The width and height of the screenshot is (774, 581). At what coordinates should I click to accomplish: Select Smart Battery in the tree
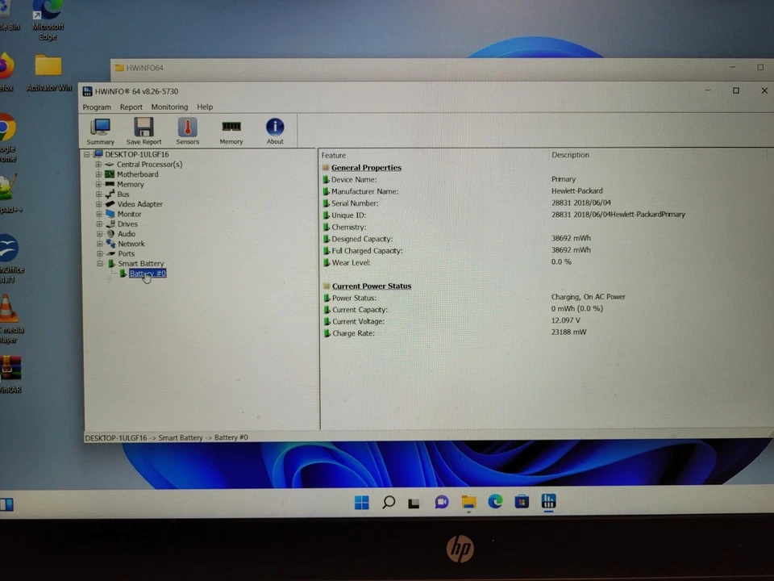(141, 263)
